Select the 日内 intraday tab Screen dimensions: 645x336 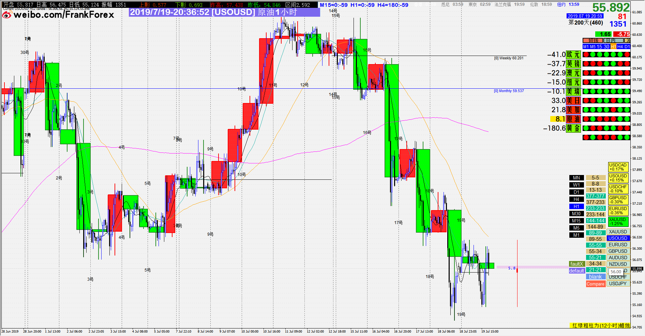[x=613, y=41]
